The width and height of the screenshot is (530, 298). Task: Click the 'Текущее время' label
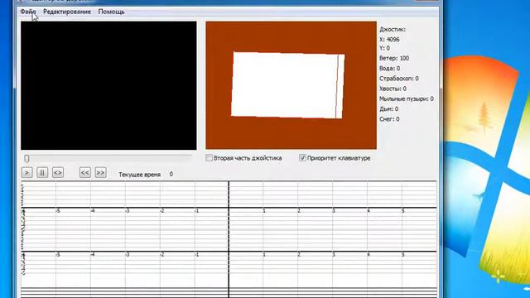coord(140,175)
